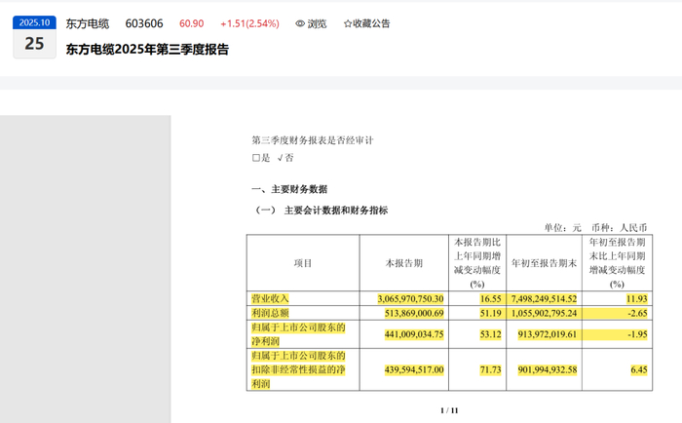Viewport: 682px width, 423px height.
Task: Click the percentage 51.19
Action: (491, 313)
